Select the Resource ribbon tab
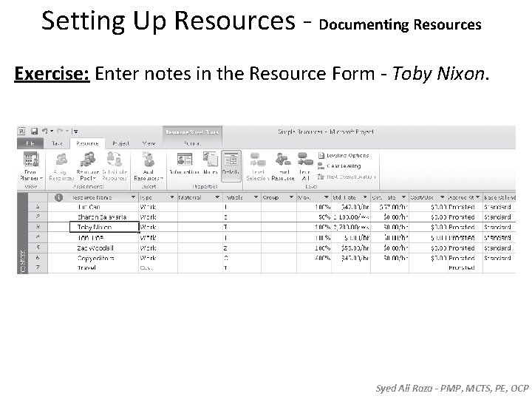The height and width of the screenshot is (399, 532). pyautogui.click(x=87, y=143)
